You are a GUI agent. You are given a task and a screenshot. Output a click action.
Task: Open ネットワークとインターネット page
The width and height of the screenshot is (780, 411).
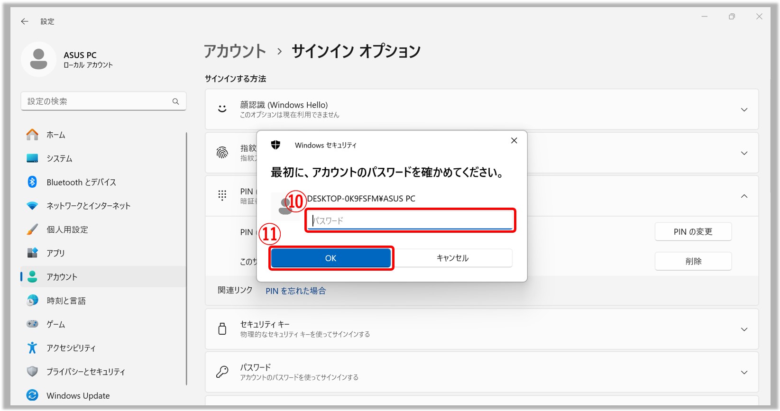click(103, 206)
